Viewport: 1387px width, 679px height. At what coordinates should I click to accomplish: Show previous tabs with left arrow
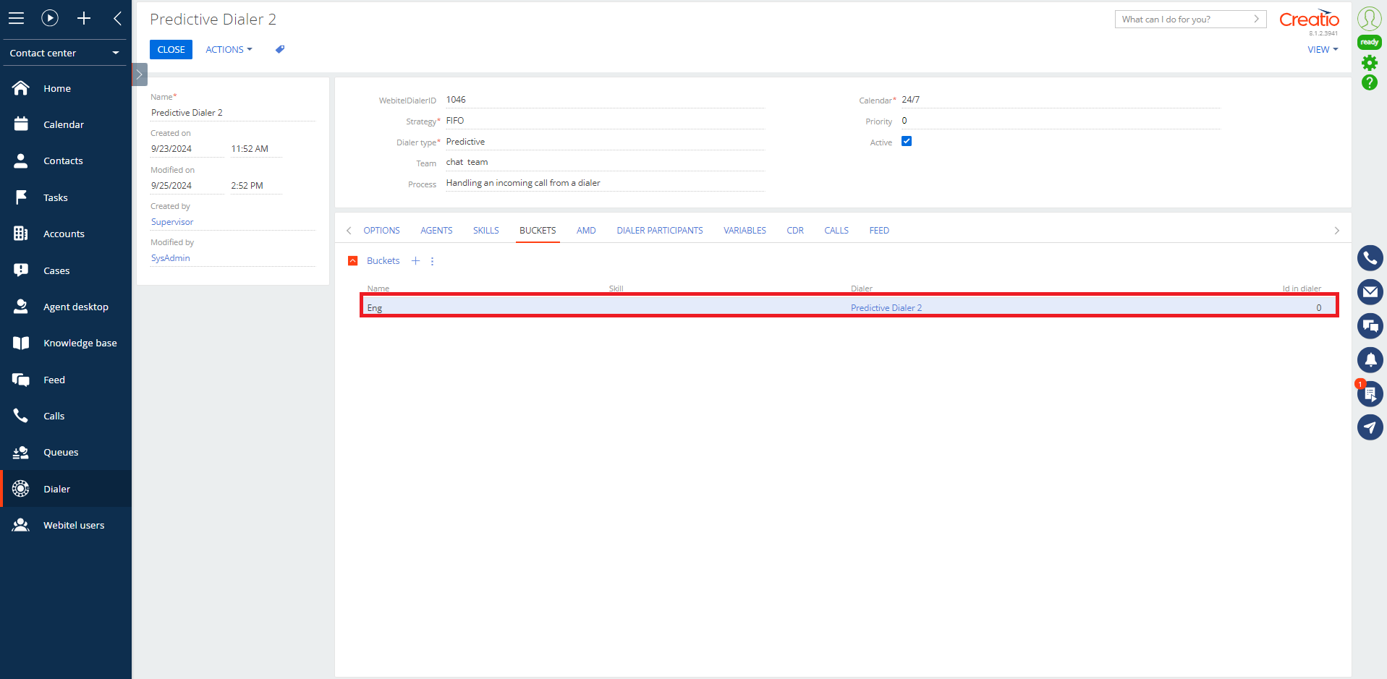349,231
